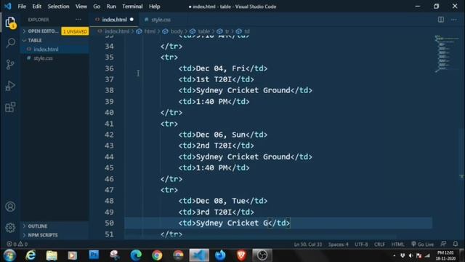Open the Go menu
Viewport: 465px width, 262px height.
point(97,7)
